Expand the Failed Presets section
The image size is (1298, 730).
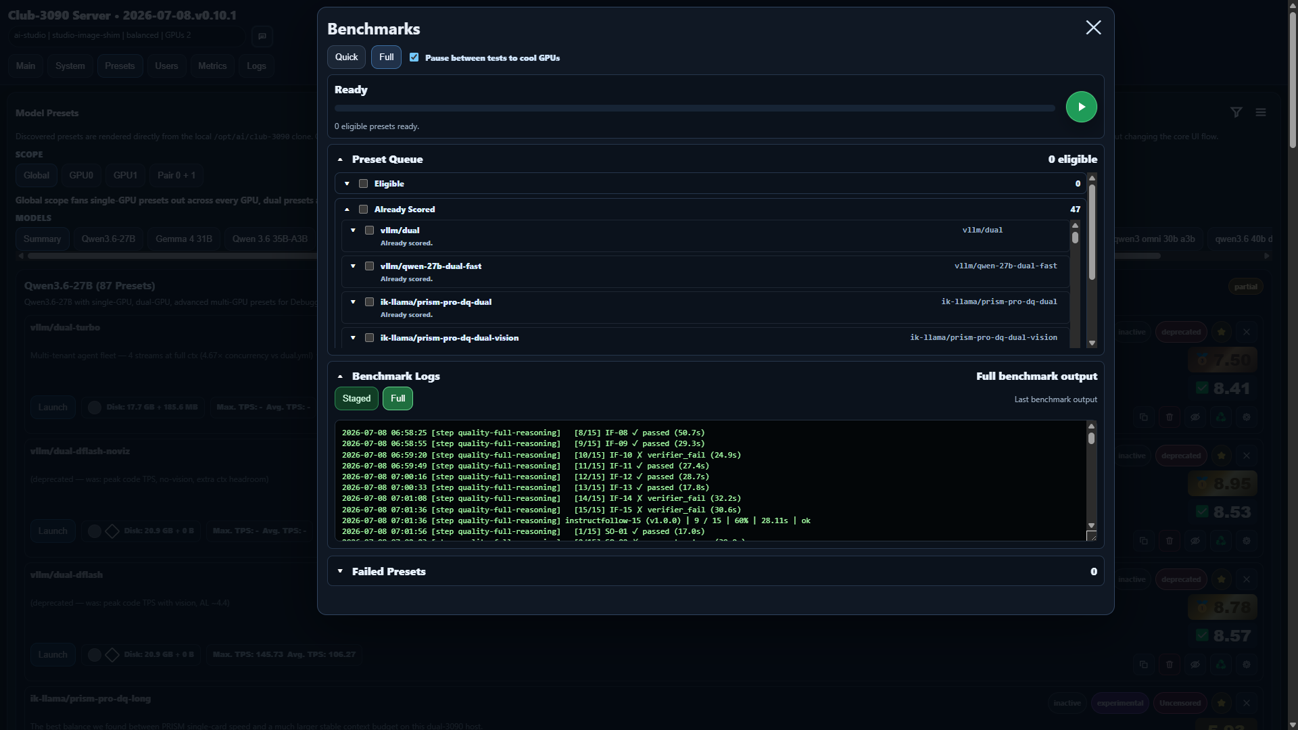tap(340, 571)
